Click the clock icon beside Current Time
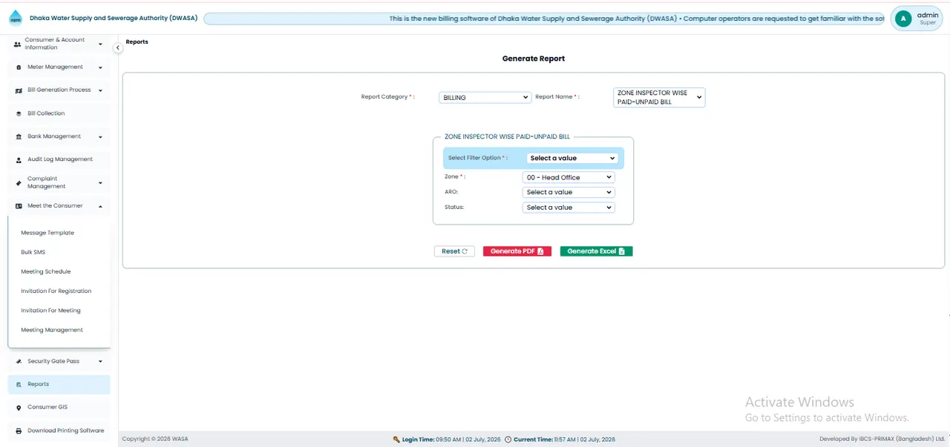 (x=508, y=440)
